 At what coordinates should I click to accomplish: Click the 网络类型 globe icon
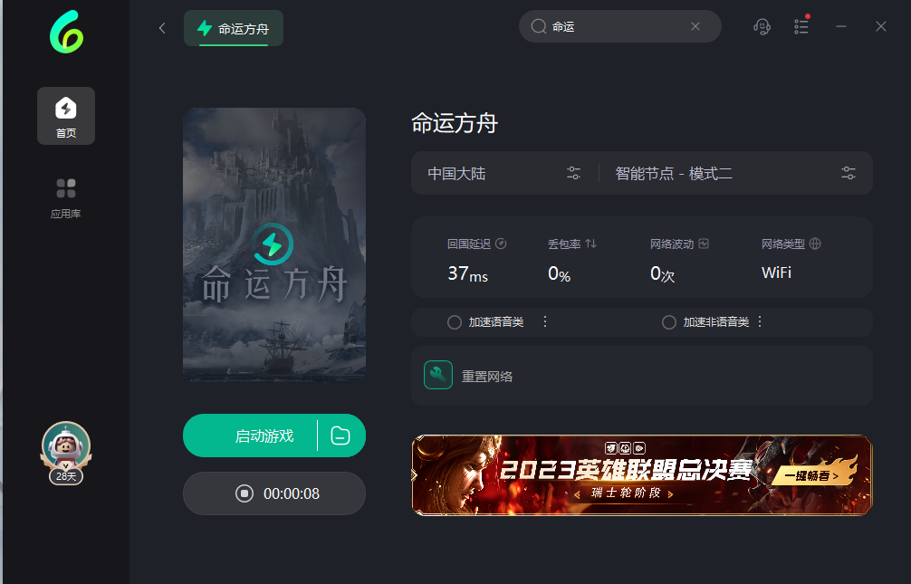(815, 244)
